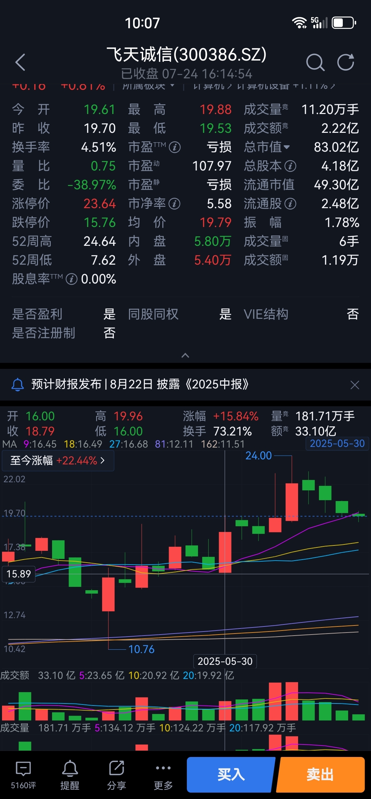Image resolution: width=371 pixels, height=799 pixels.
Task: Tap the 15.89 crosshair price label
Action: [18, 574]
